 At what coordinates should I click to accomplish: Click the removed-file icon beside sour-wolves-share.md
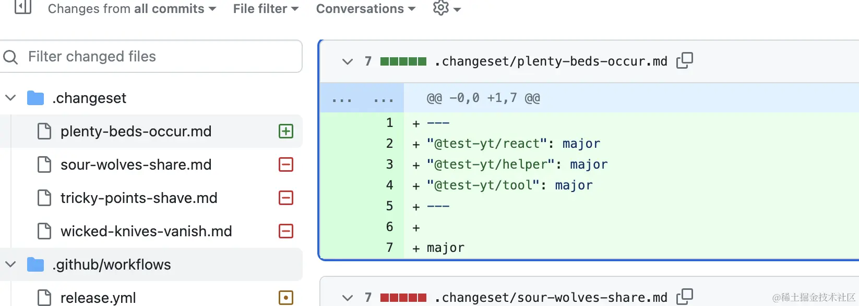click(x=286, y=164)
